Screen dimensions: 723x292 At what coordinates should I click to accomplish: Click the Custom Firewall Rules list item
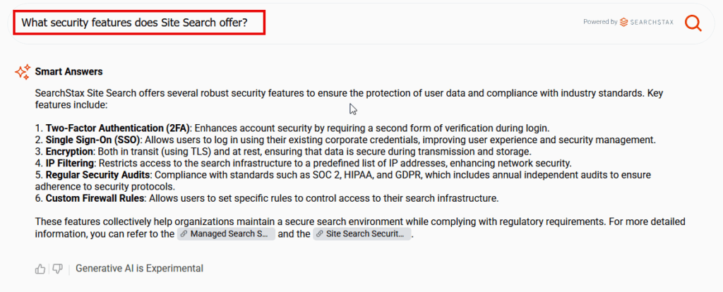(x=267, y=199)
